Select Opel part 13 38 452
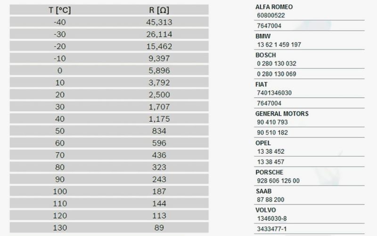Viewport: 377px width, 236px height. coord(270,152)
